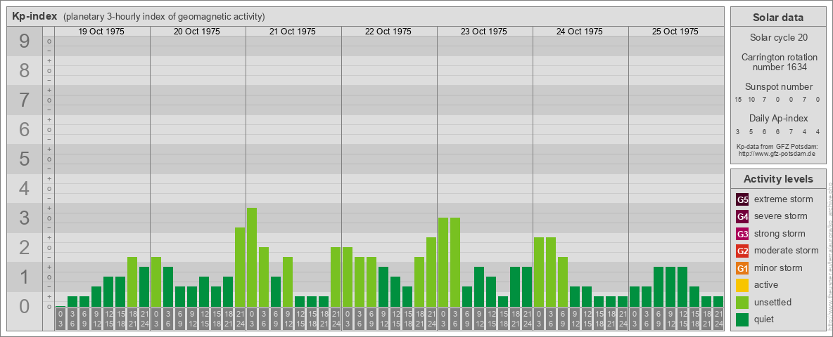The width and height of the screenshot is (833, 337).
Task: Click the "minor storm" legend label
Action: [778, 267]
